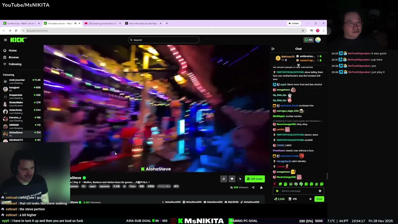Click the 415 points balance badge

pos(308,40)
